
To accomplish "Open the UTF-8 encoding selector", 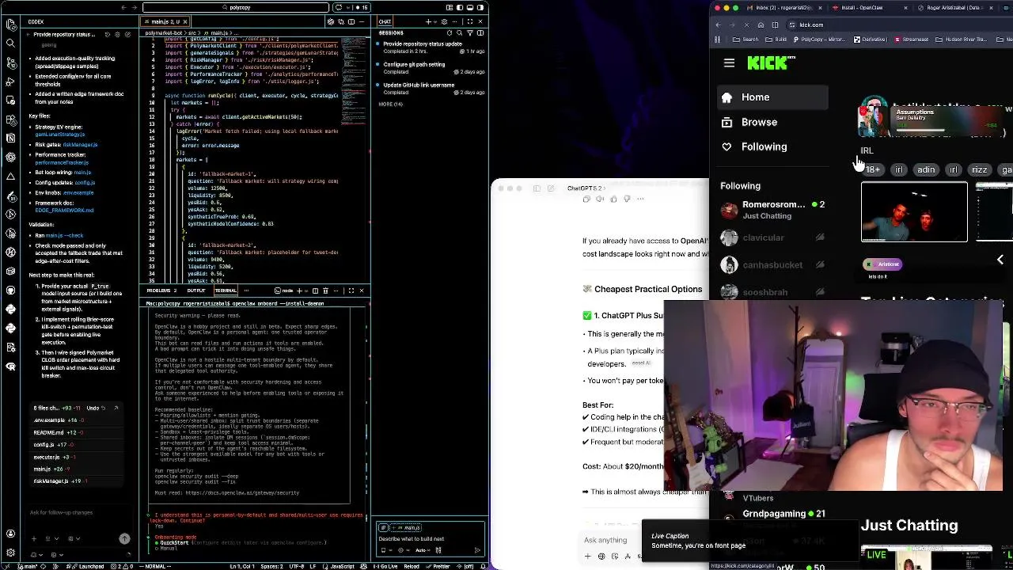I will pos(296,566).
